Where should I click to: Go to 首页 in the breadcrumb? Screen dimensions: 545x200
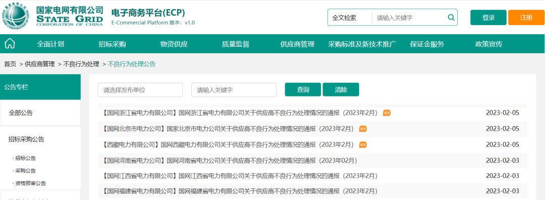(x=10, y=64)
